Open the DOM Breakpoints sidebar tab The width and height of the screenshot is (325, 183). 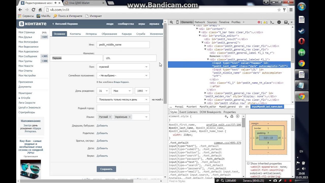pyautogui.click(x=210, y=112)
